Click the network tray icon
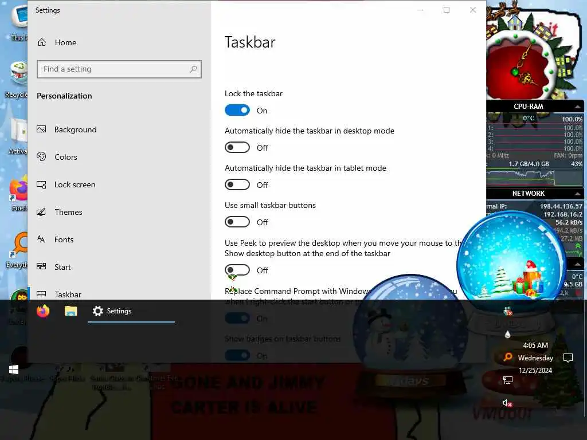 point(508,380)
